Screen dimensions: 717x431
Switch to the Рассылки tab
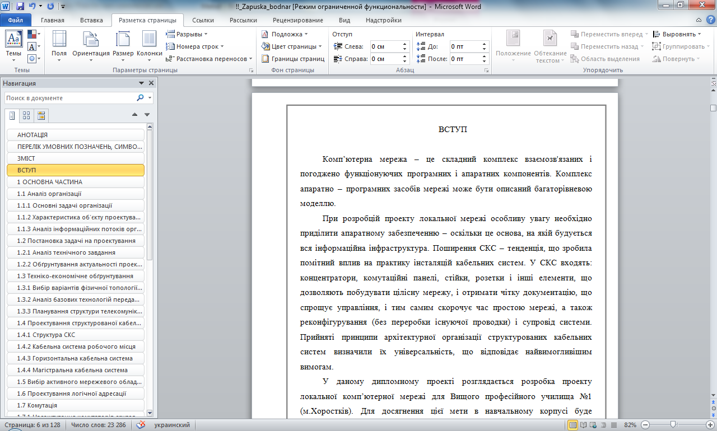tap(244, 20)
